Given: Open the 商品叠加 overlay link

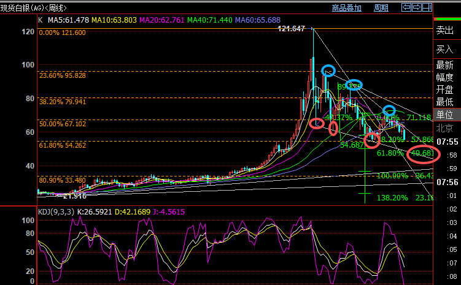Looking at the screenshot, I should pos(347,8).
